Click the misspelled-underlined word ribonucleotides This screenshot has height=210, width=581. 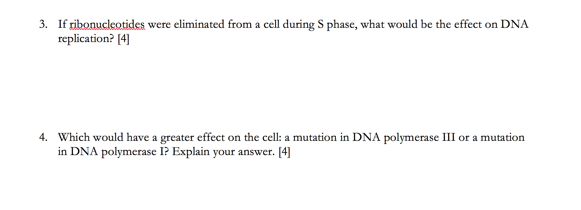tap(107, 24)
